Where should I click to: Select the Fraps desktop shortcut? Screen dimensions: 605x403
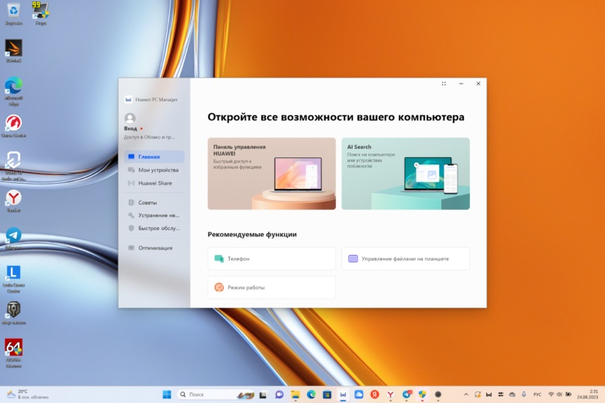(41, 13)
